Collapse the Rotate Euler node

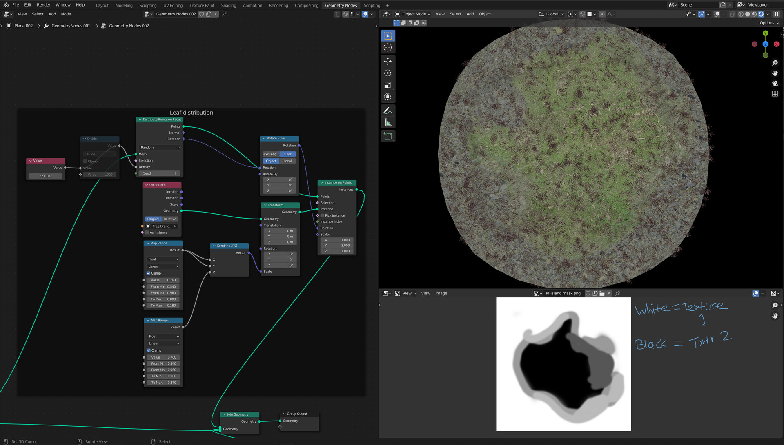264,138
